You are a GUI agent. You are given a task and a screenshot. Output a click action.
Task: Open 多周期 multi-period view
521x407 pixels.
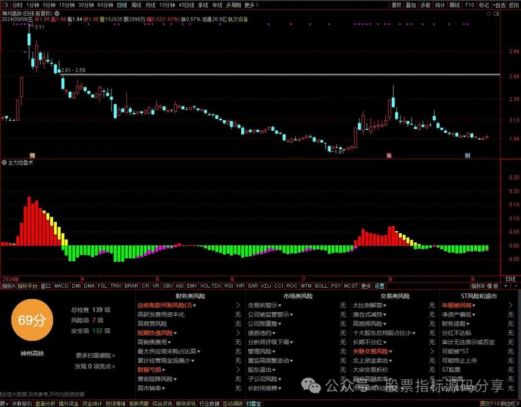tap(233, 5)
